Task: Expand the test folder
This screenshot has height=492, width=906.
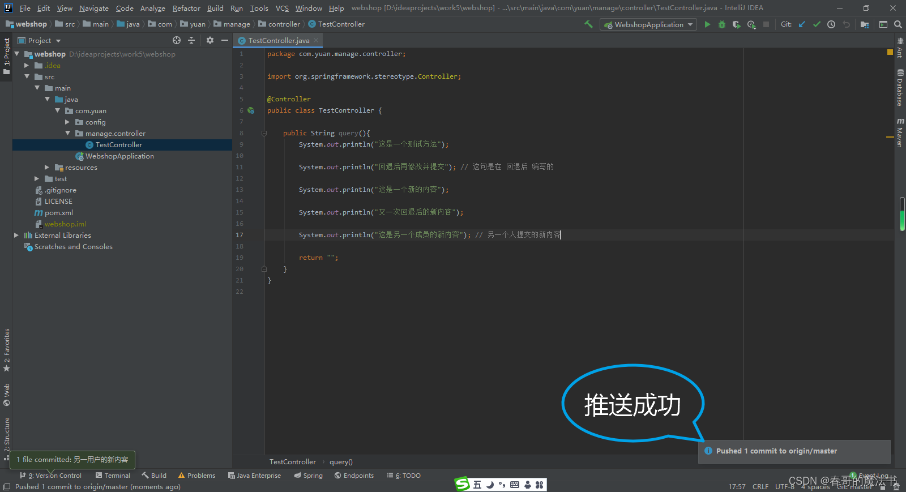Action: point(37,178)
